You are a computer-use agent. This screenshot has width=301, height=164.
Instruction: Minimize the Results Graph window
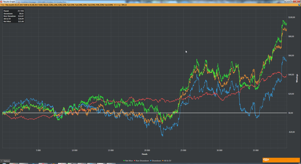tap(287, 1)
